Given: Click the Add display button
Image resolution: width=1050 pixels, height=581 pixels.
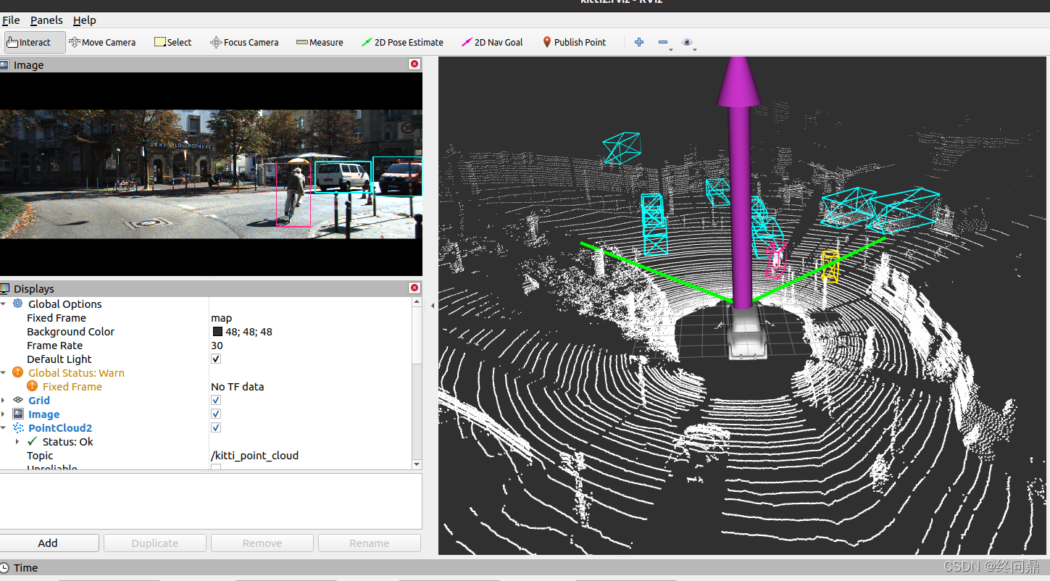Looking at the screenshot, I should coord(48,543).
